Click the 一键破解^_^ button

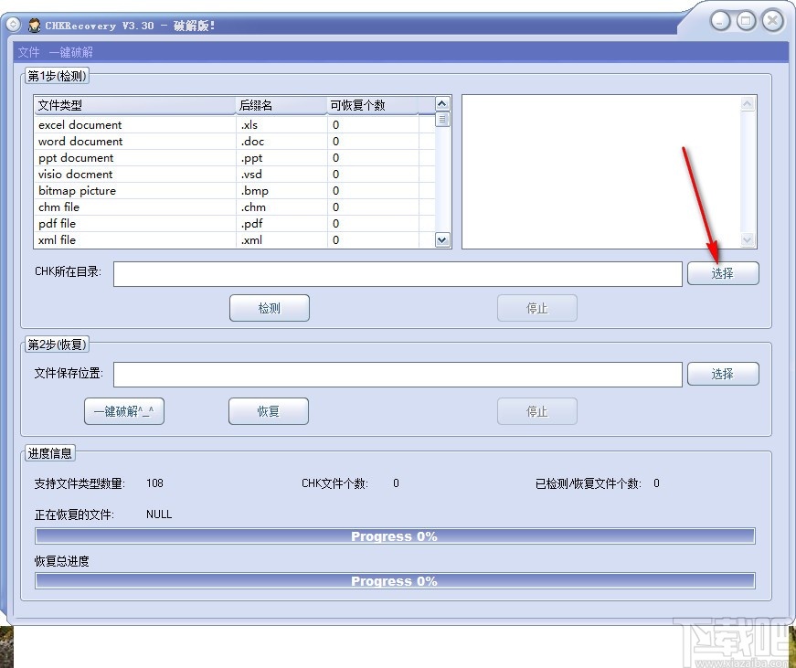[124, 411]
